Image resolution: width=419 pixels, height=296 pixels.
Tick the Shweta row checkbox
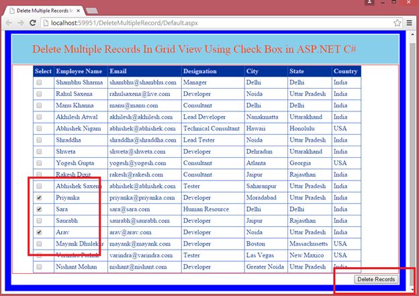(39, 152)
